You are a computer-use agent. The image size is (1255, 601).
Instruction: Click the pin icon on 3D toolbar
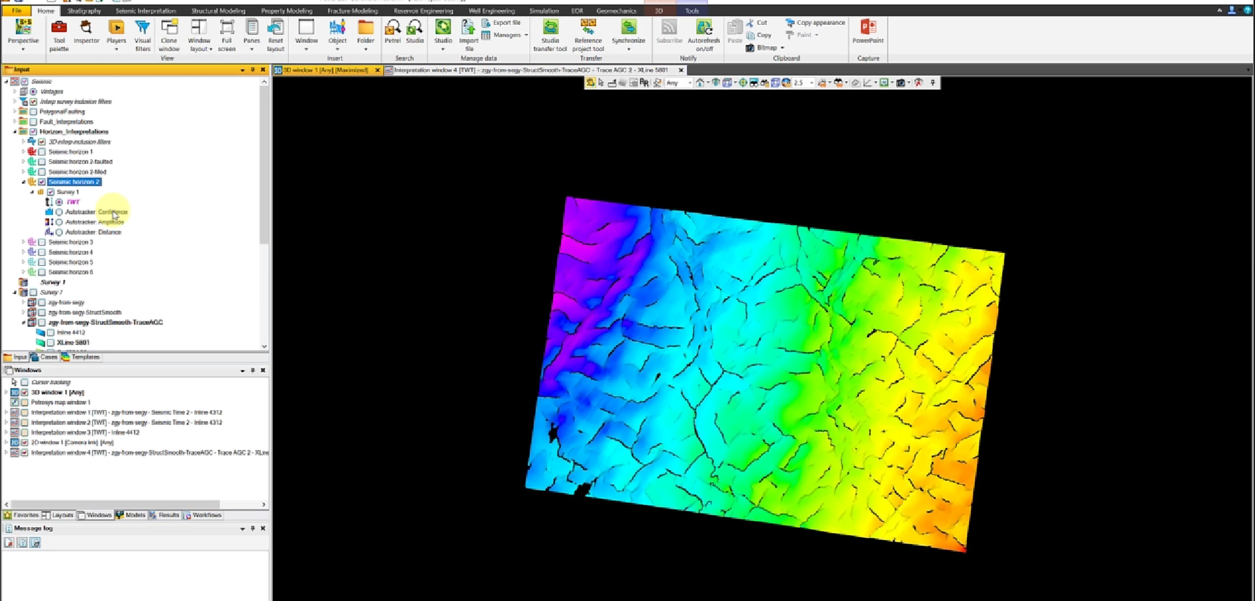point(932,83)
